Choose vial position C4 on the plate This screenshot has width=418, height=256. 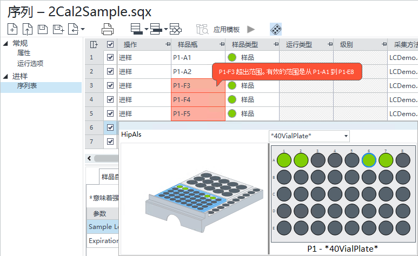335,194
